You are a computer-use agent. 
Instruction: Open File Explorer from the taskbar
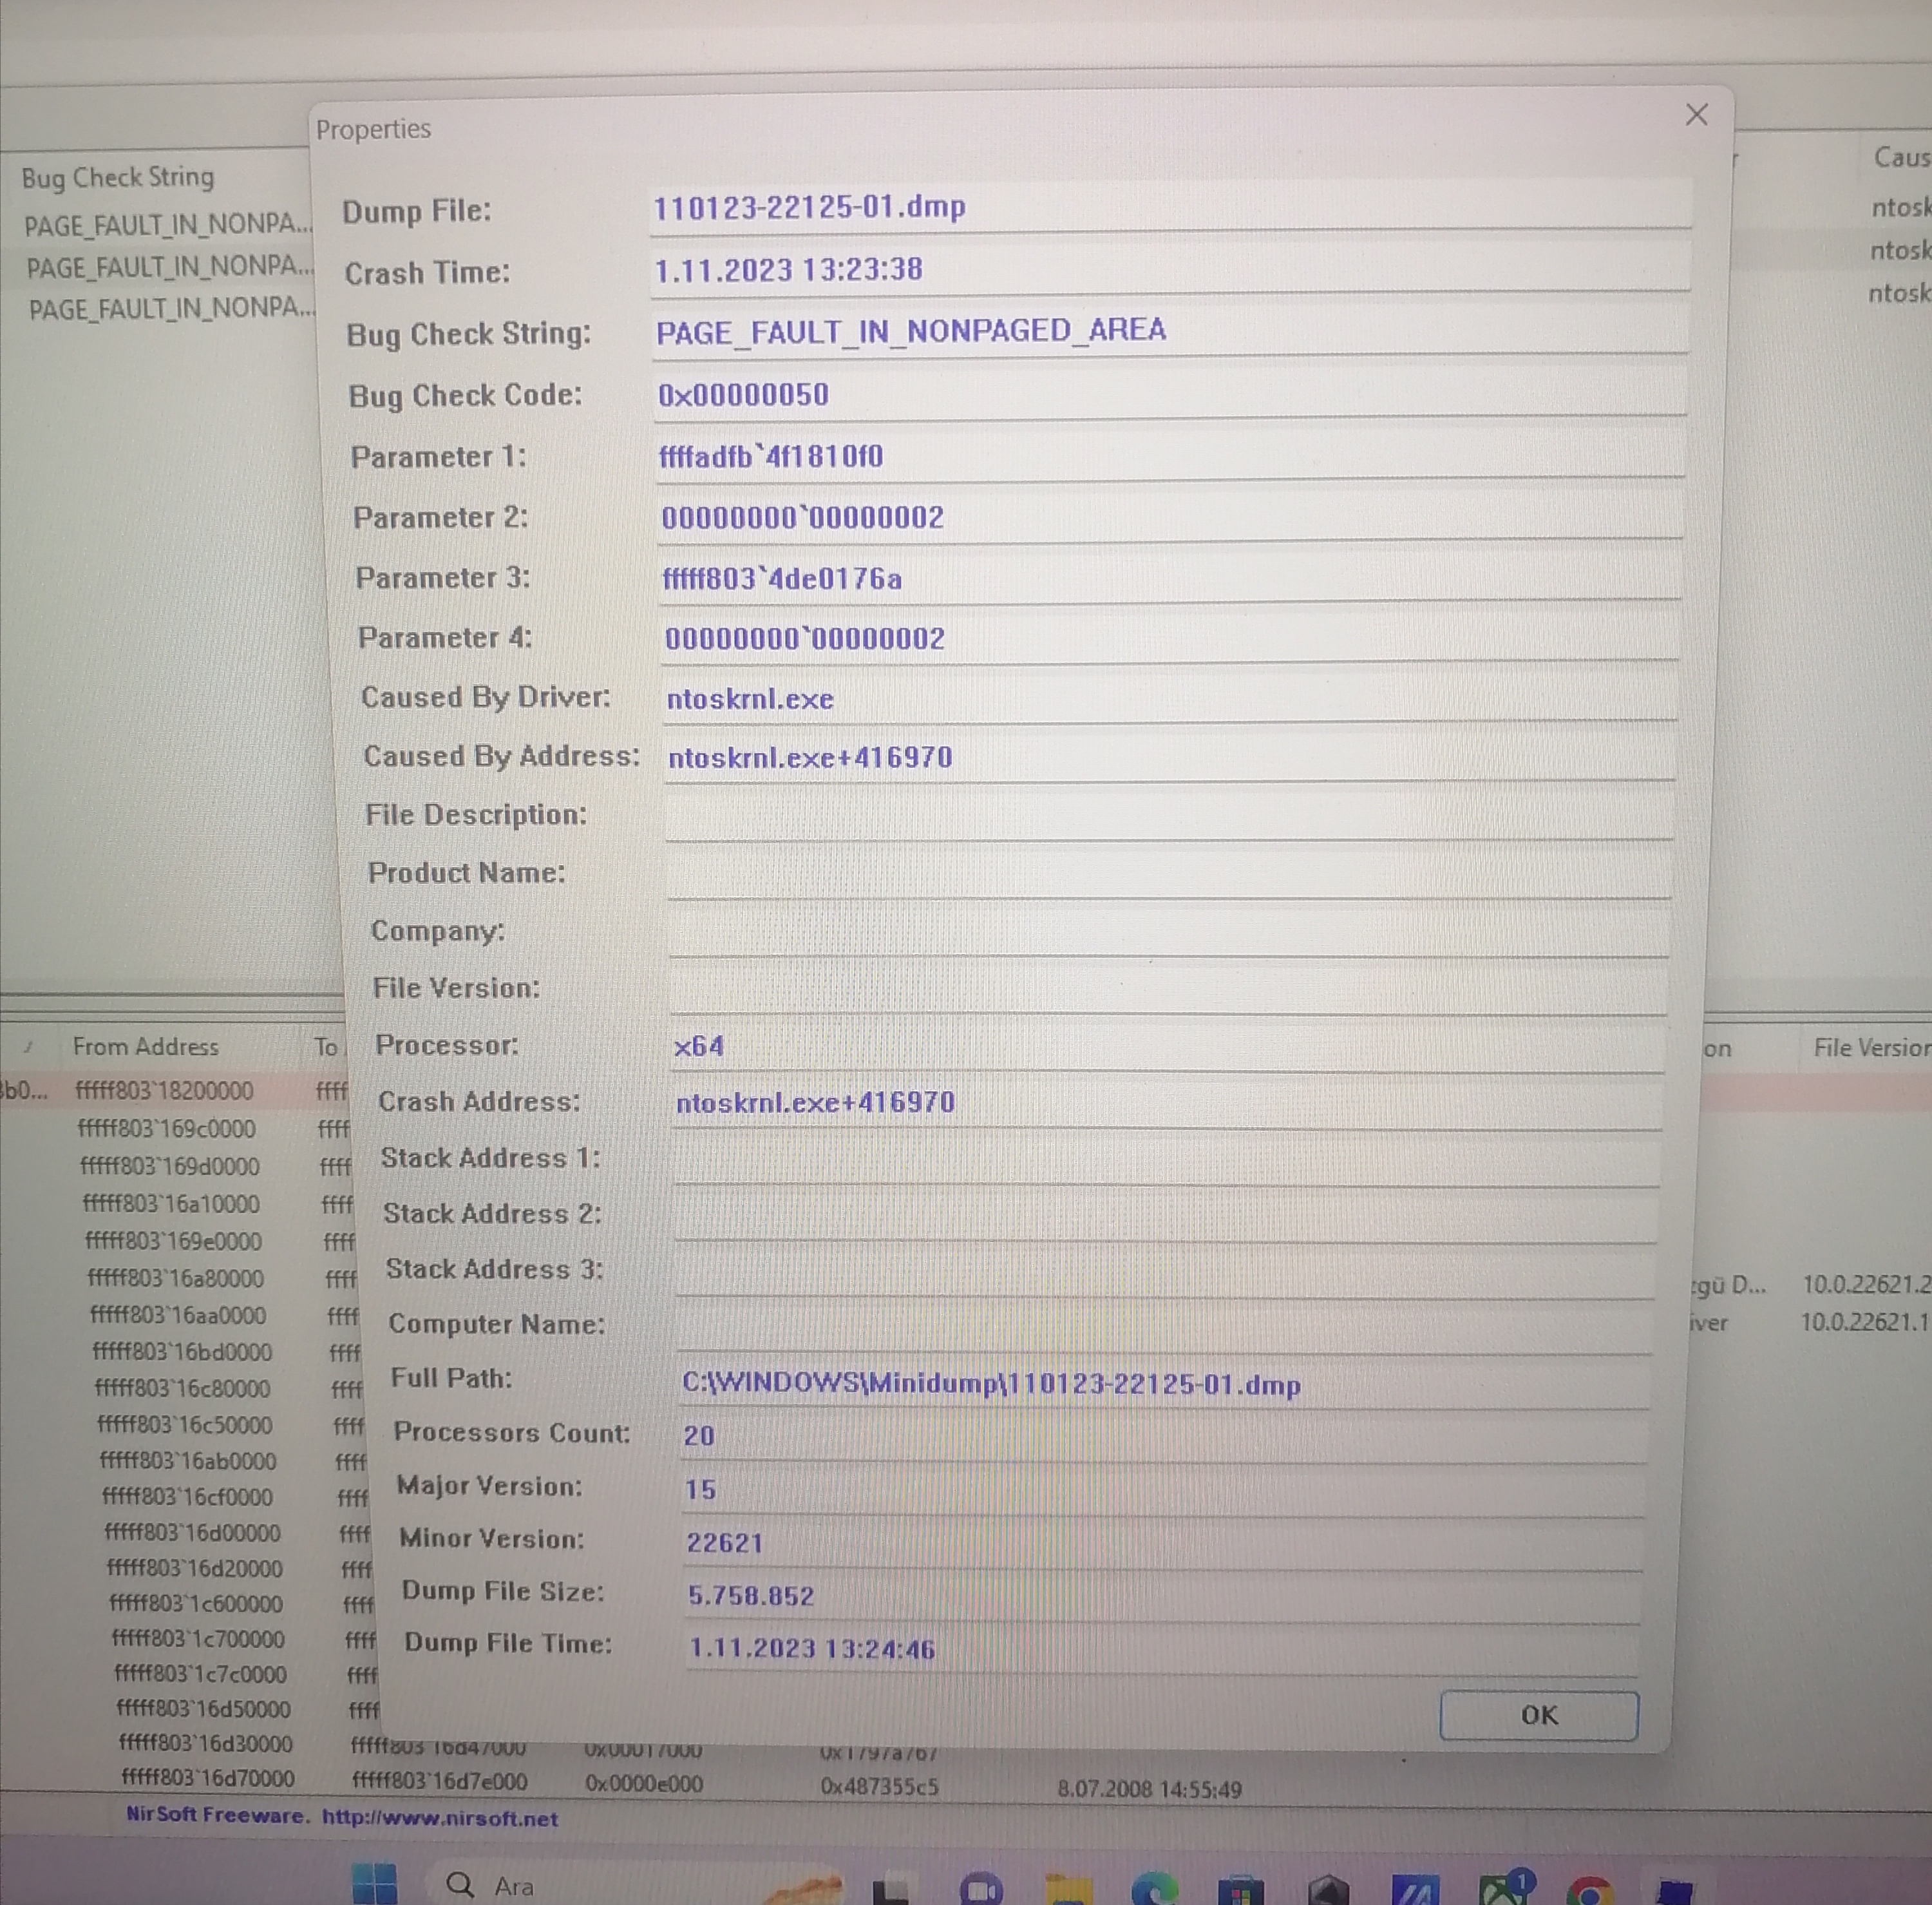(x=1068, y=1889)
